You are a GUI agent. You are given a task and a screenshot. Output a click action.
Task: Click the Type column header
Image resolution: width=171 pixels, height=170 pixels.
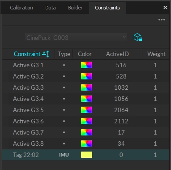pos(64,54)
